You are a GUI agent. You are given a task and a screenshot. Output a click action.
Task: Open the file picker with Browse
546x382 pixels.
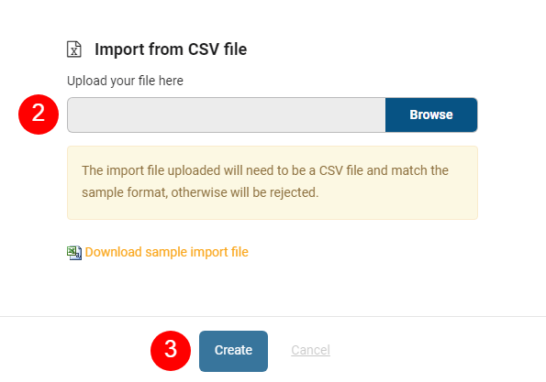click(x=431, y=115)
